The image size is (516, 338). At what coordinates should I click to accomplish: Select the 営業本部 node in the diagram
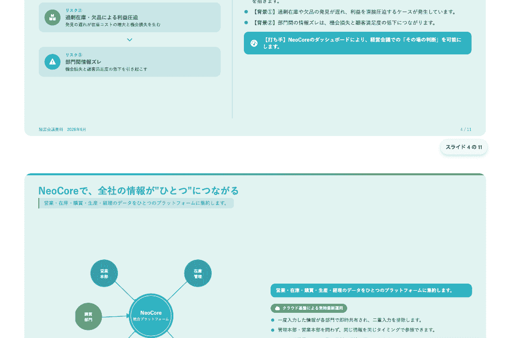coord(104,274)
